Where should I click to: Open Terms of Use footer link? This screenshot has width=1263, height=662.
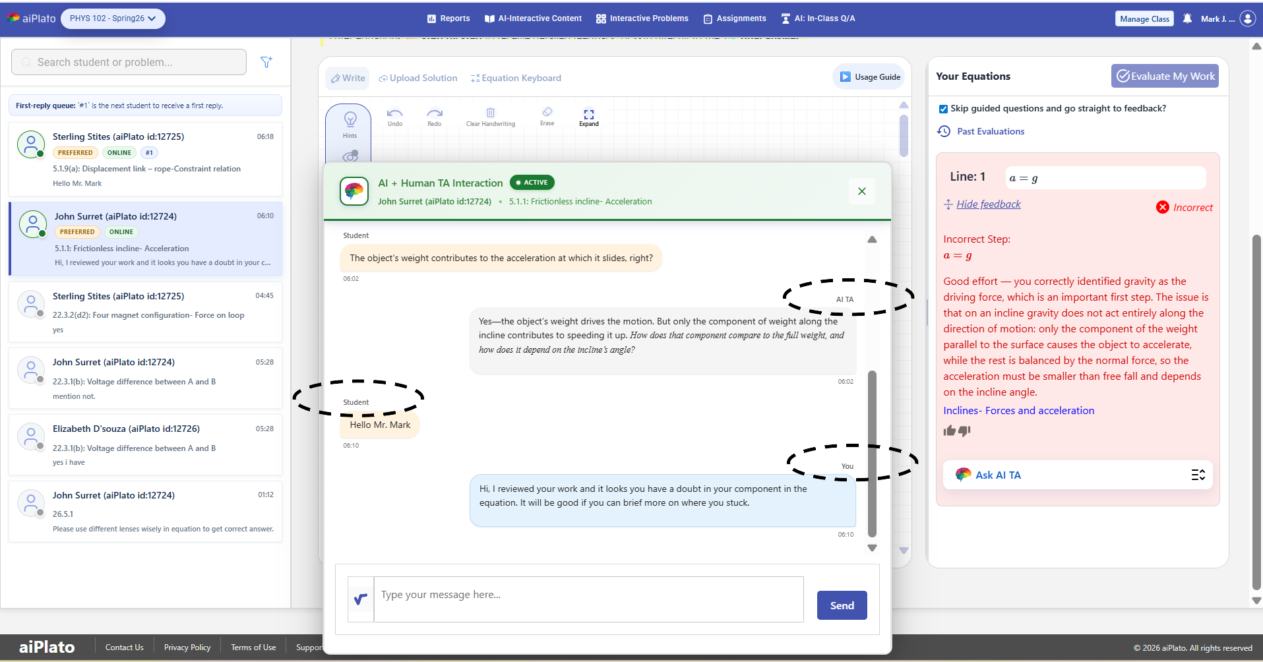(253, 647)
